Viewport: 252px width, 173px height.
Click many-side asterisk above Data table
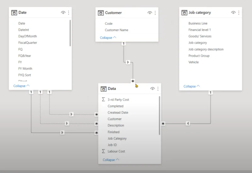[x=133, y=81]
